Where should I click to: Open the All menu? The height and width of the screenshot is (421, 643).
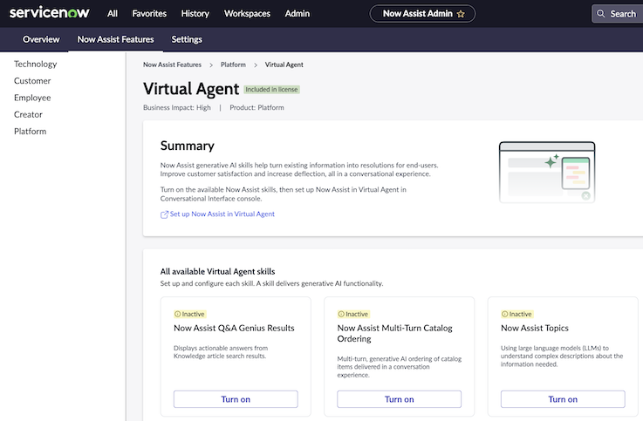(113, 14)
